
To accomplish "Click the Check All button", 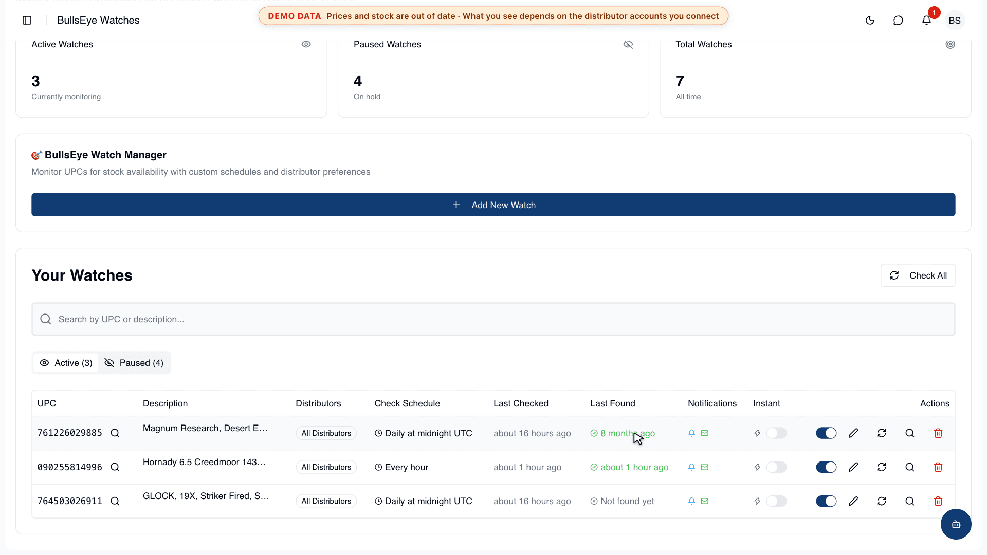I will [x=918, y=275].
